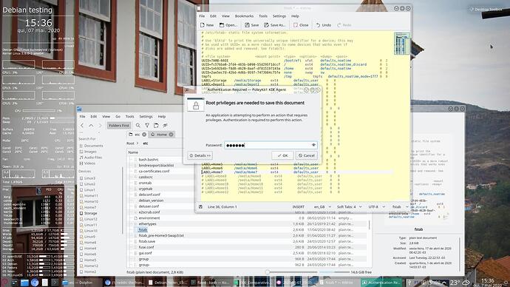Close the document using KWrite's Close button
510x287 pixels.
coord(301,25)
